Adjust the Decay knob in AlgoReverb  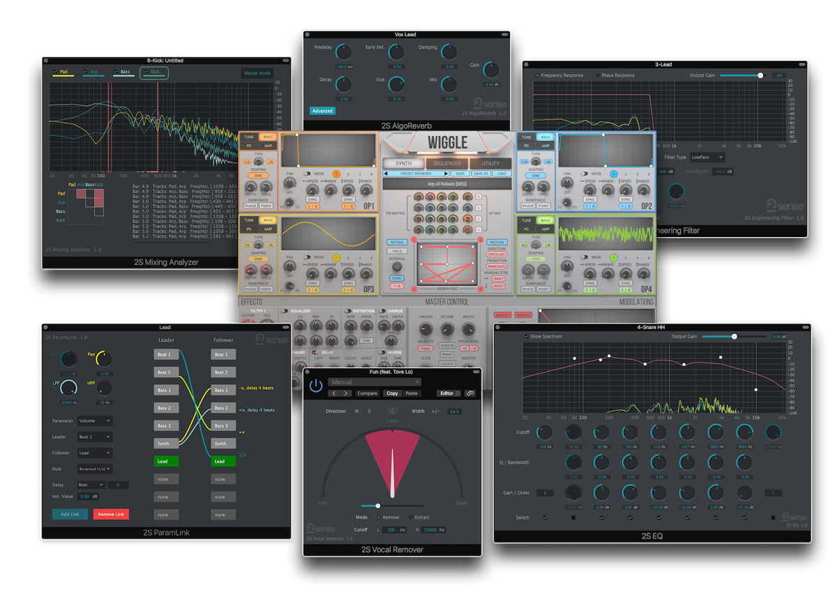point(342,84)
